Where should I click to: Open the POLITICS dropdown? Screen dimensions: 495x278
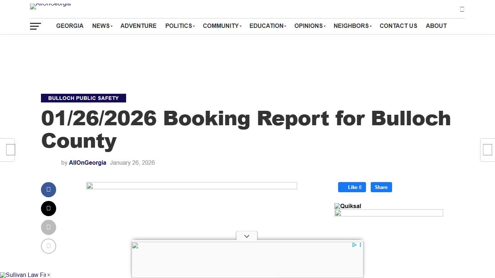(x=178, y=26)
